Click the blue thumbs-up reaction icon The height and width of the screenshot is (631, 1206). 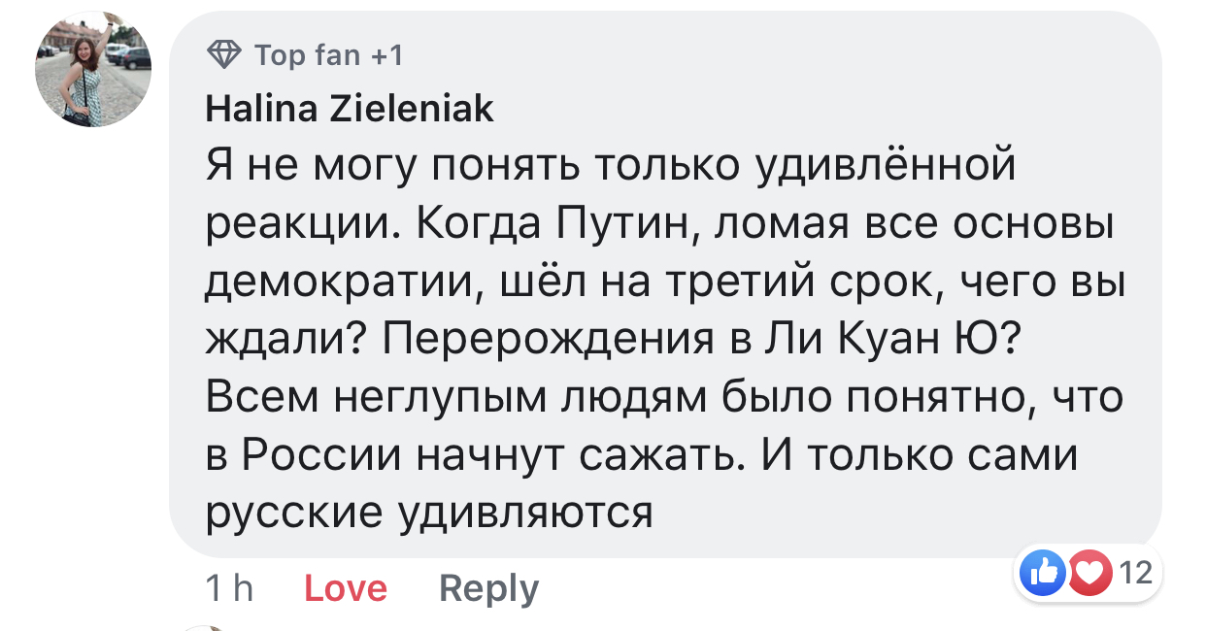[1044, 573]
